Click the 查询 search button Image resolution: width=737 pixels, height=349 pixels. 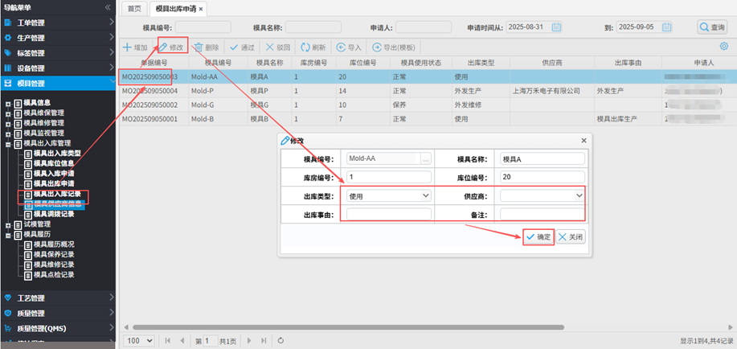point(712,27)
